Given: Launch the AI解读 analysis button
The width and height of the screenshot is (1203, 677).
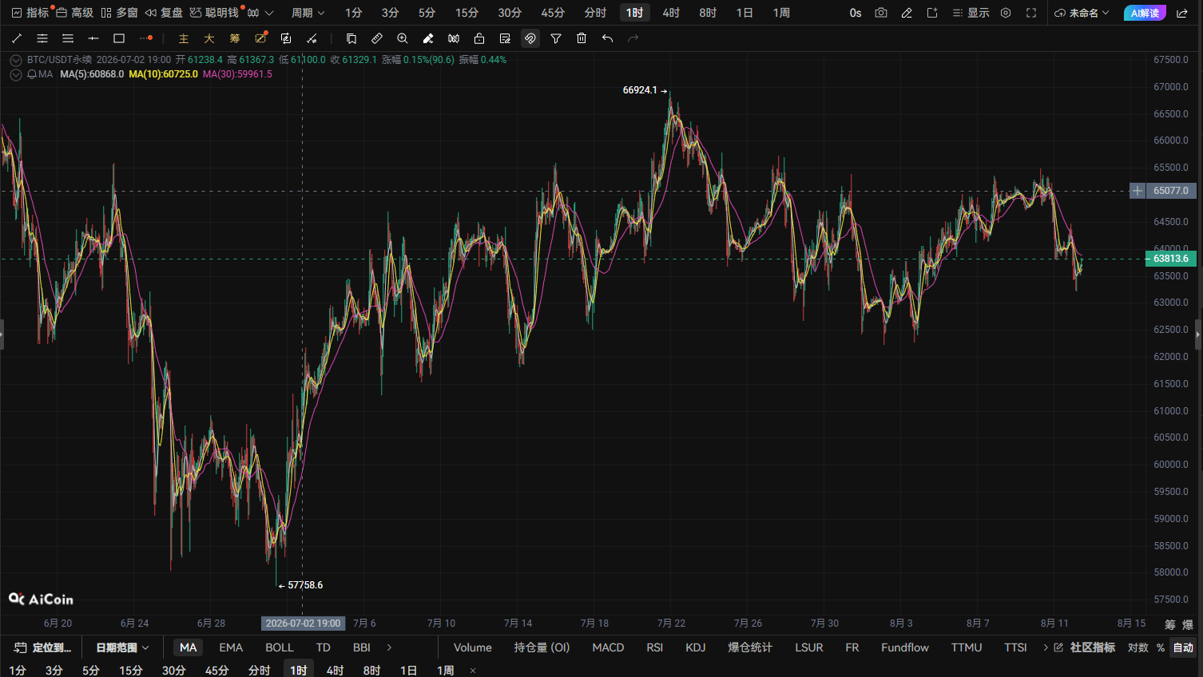Looking at the screenshot, I should pos(1145,13).
